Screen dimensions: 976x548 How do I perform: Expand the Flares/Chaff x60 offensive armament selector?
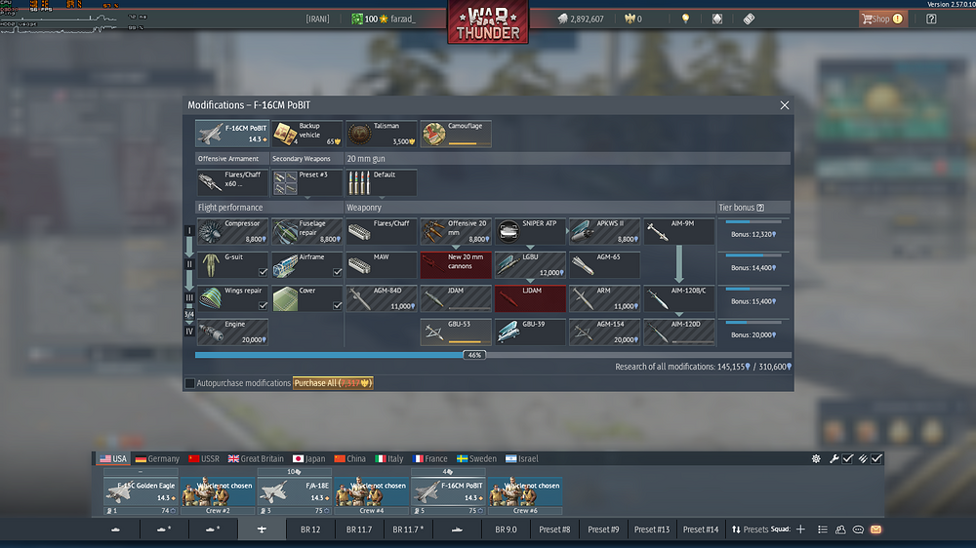[232, 182]
